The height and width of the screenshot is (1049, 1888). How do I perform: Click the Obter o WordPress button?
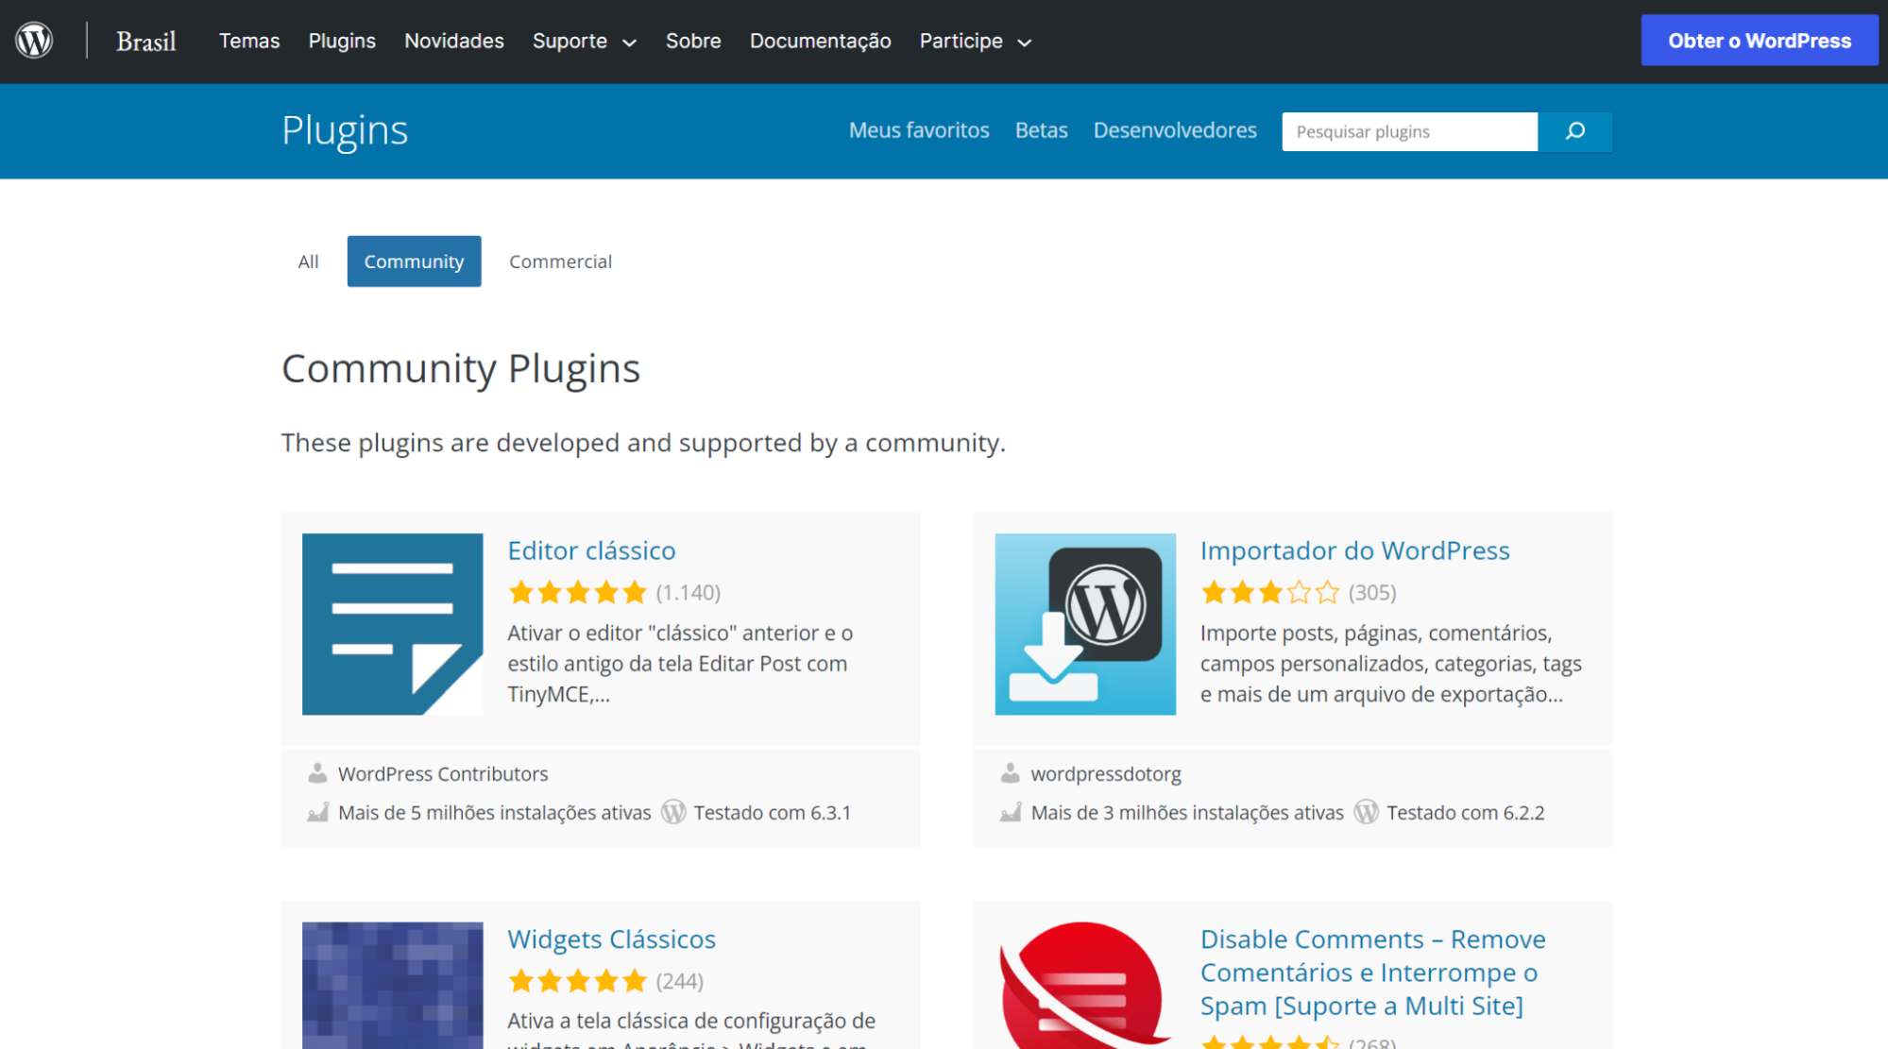coord(1760,41)
